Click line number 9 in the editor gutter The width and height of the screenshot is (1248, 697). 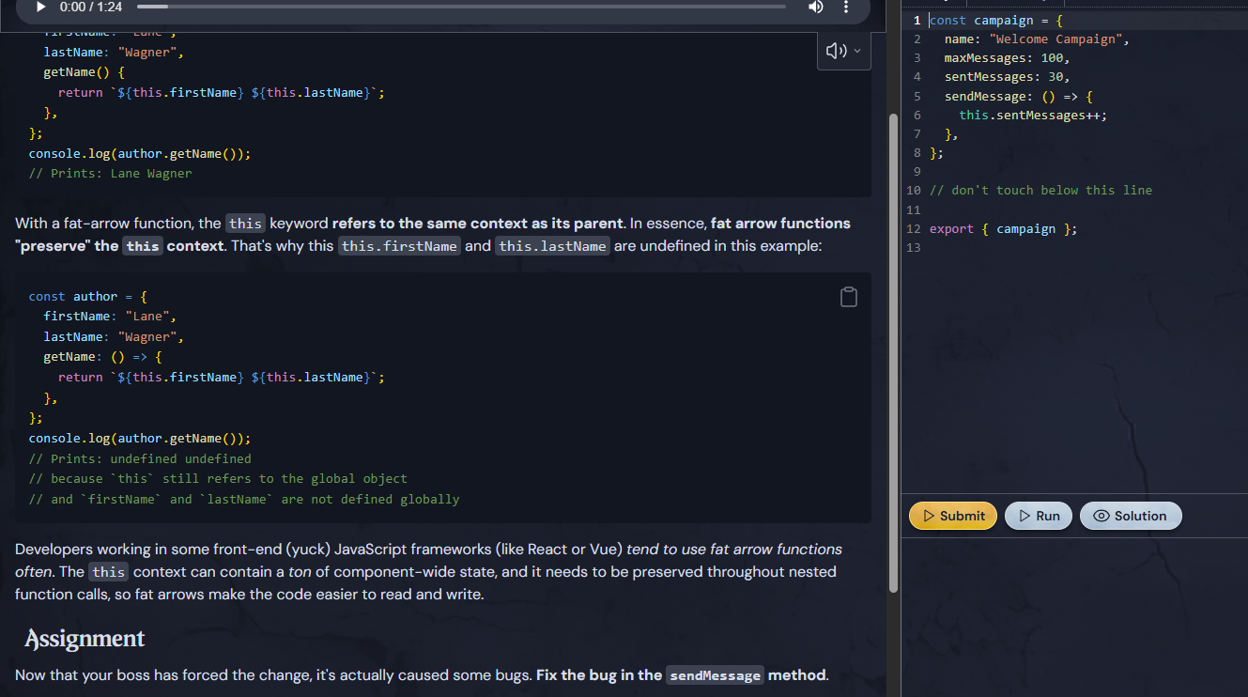[x=917, y=172]
